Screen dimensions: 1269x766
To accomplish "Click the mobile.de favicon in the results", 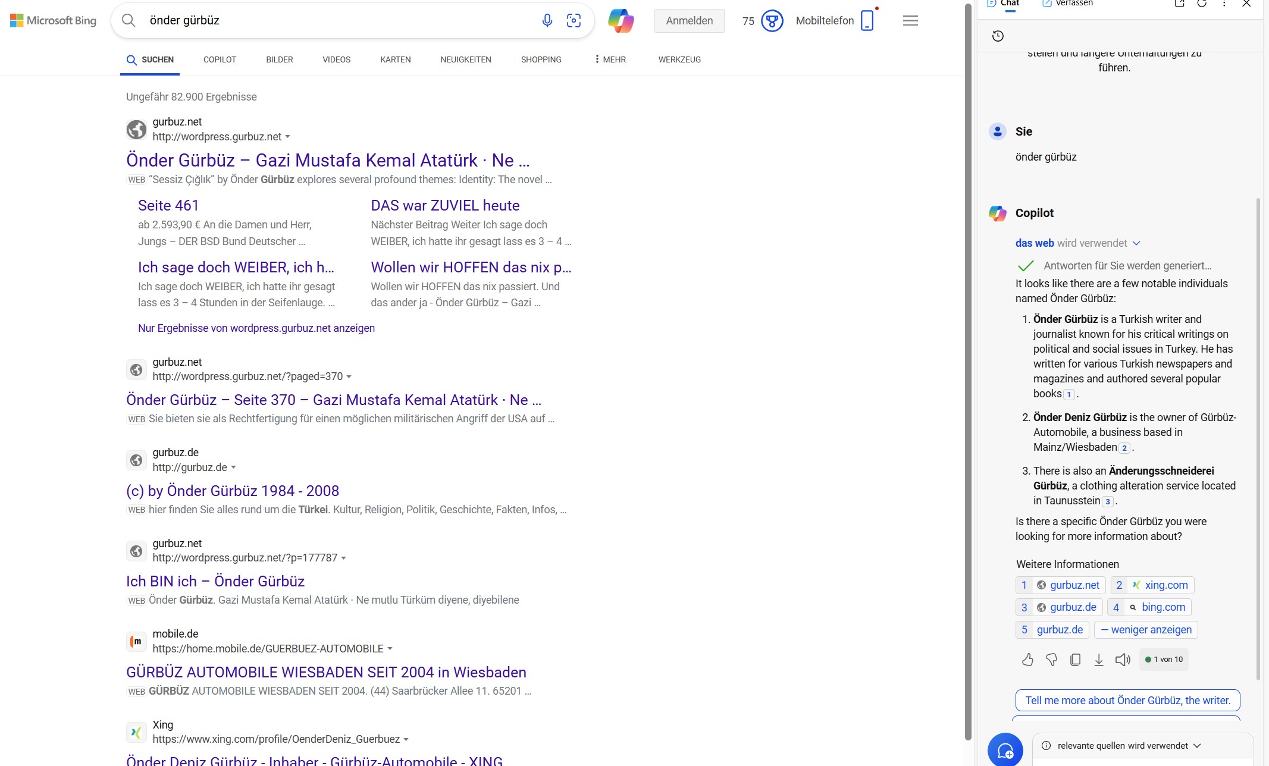I will [x=136, y=641].
